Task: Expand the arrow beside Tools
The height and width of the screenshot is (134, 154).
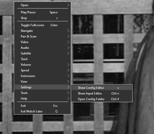Action: tap(68, 93)
